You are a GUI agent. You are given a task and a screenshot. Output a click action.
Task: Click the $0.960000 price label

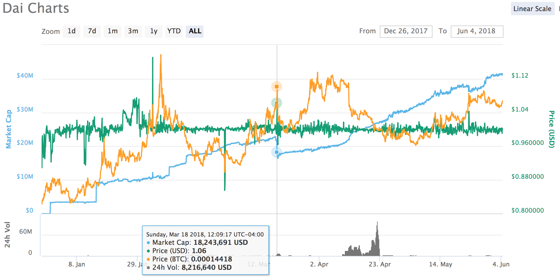(x=528, y=143)
